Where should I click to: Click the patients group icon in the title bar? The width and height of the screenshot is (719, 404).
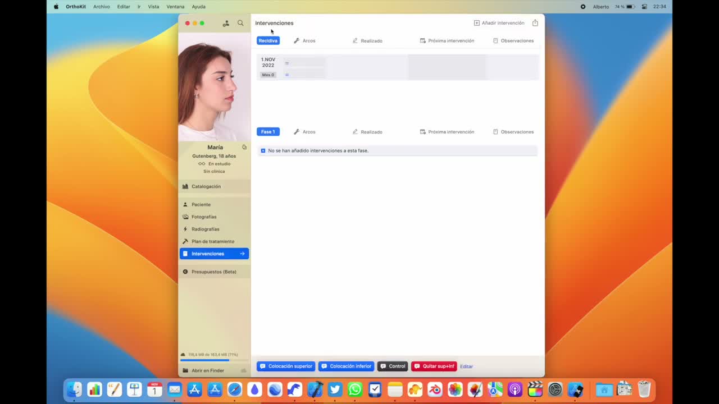[226, 23]
